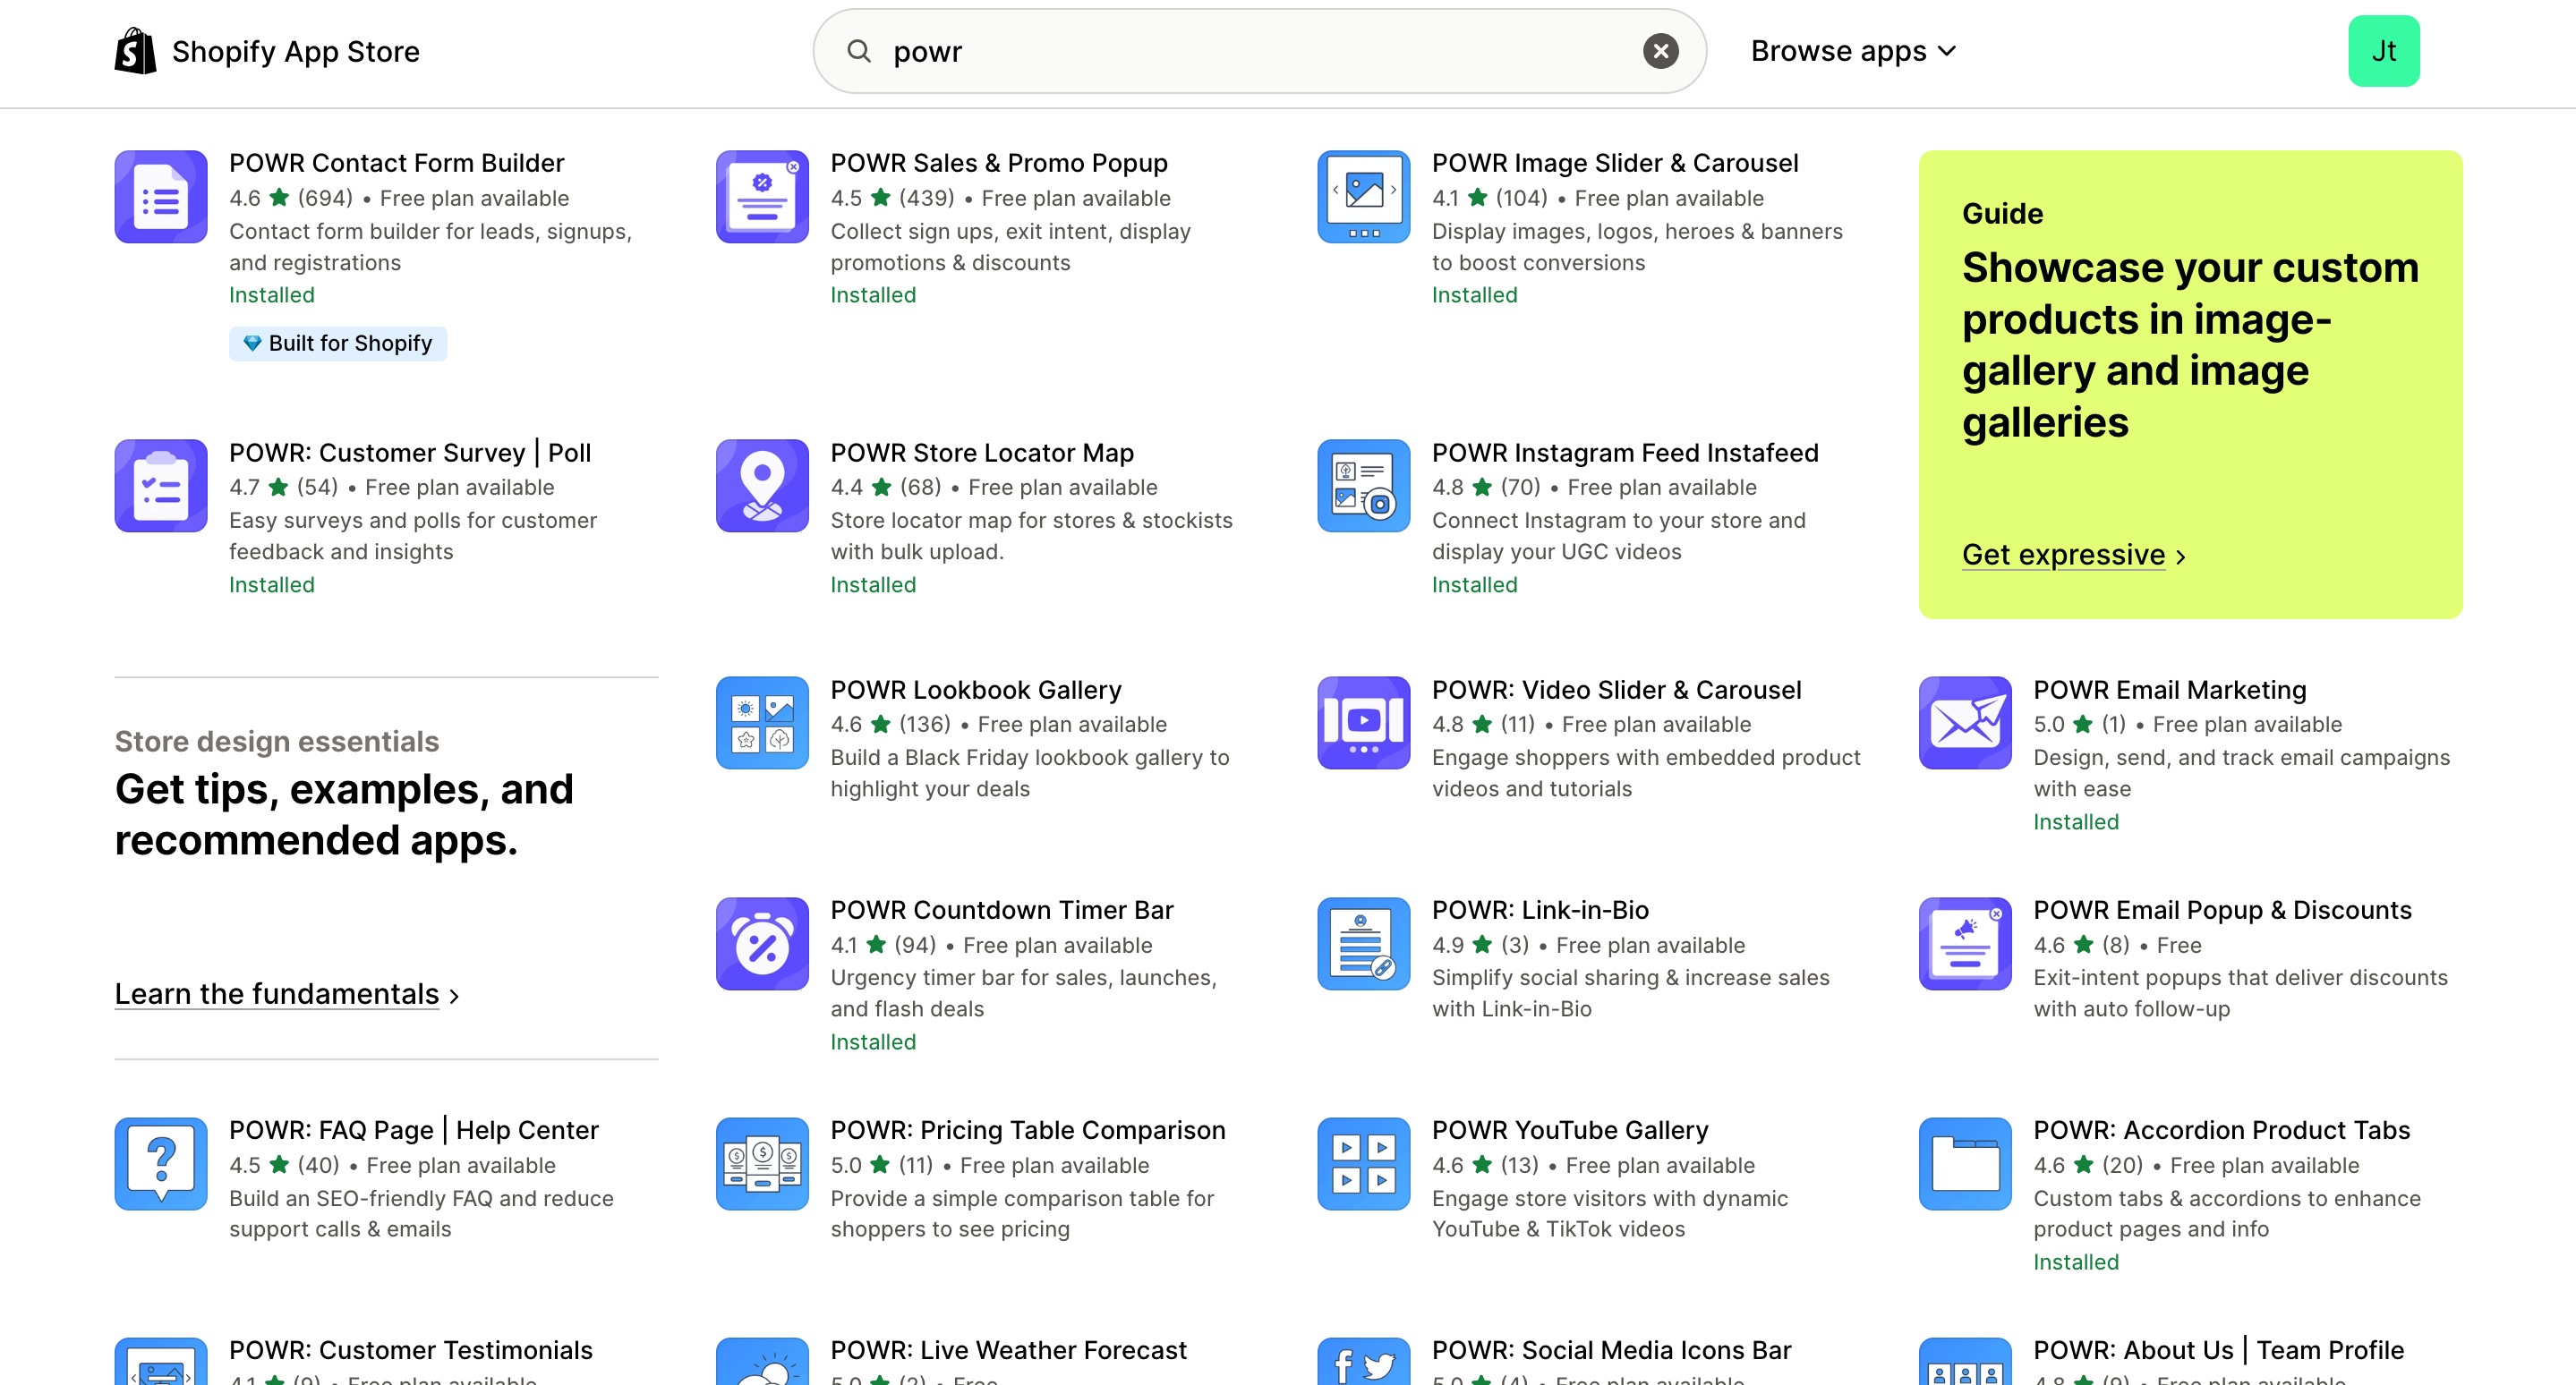Click into the powr search field

pos(1260,51)
